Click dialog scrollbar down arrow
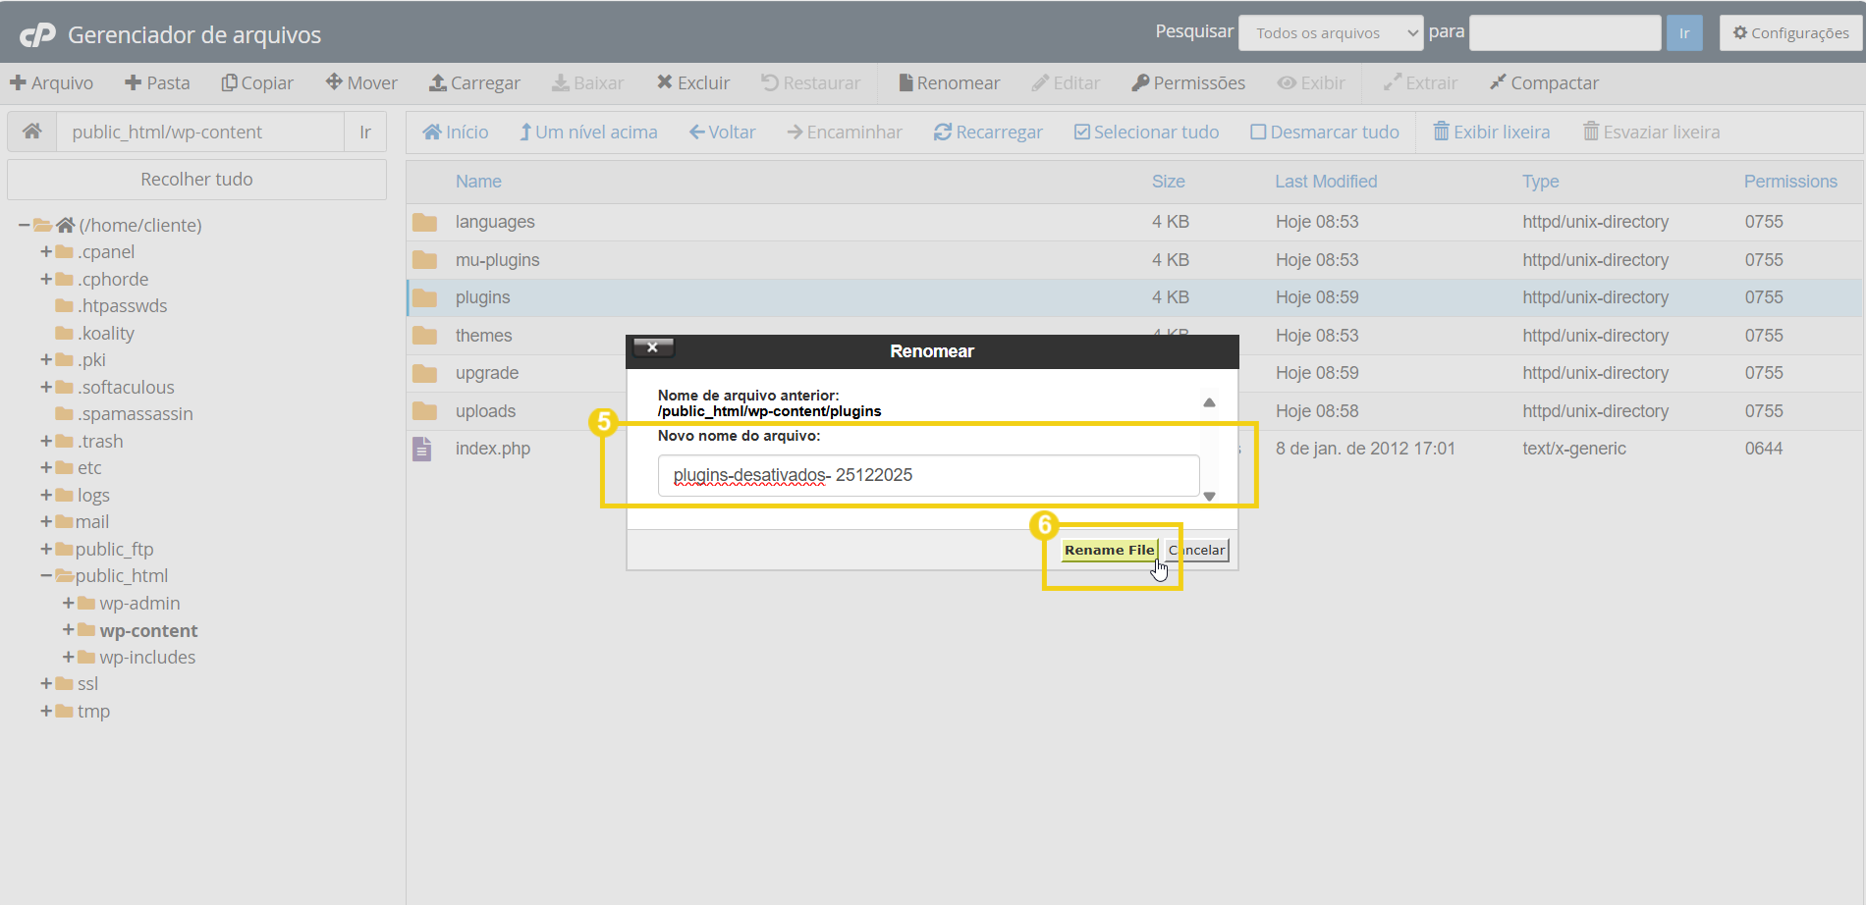Viewport: 1866px width, 905px height. (1209, 497)
